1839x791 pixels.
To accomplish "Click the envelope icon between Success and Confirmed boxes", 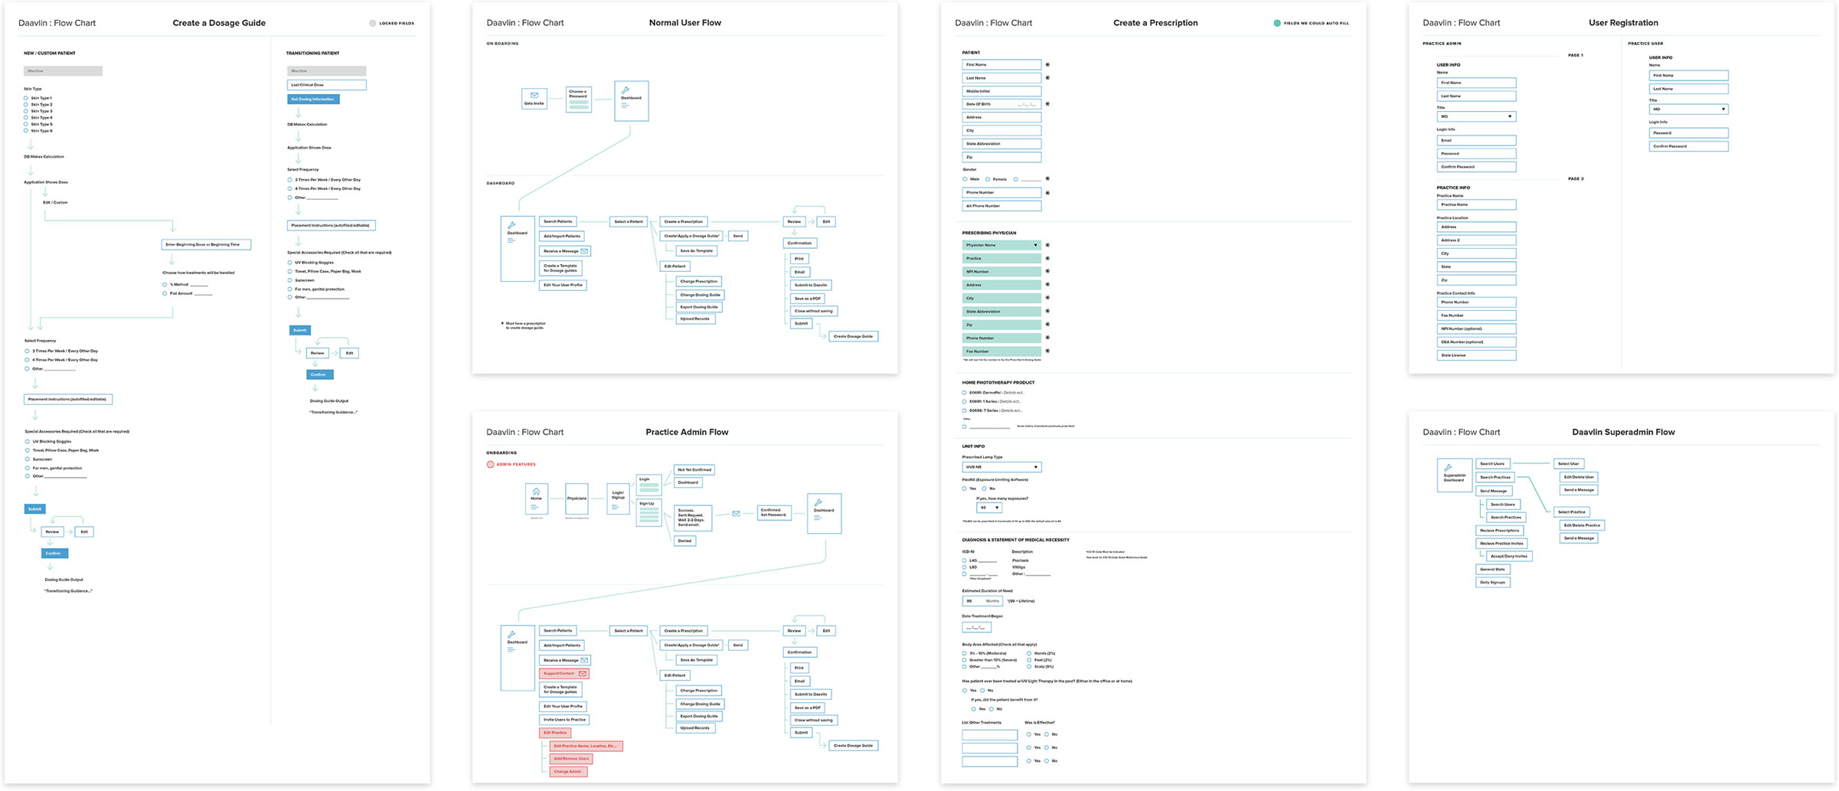I will click(736, 514).
